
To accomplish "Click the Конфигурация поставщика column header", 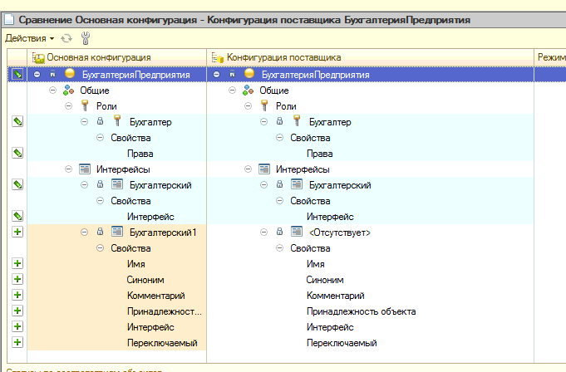I will pos(283,57).
